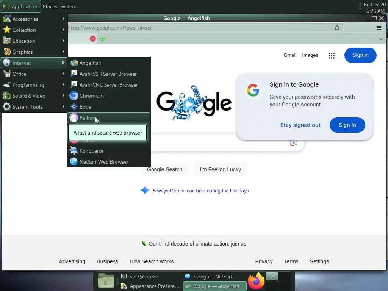This screenshot has height=291, width=388.
Task: Expand the System Tools submenu
Action: coord(34,107)
